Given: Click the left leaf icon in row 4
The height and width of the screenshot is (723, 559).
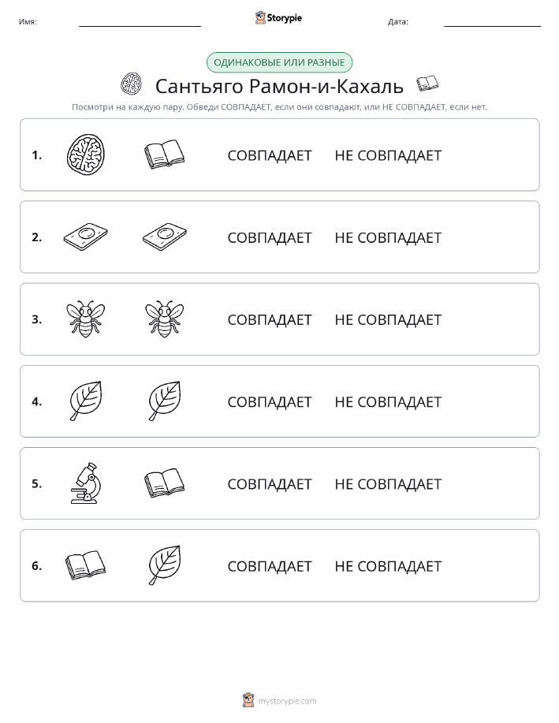Looking at the screenshot, I should pos(86,401).
